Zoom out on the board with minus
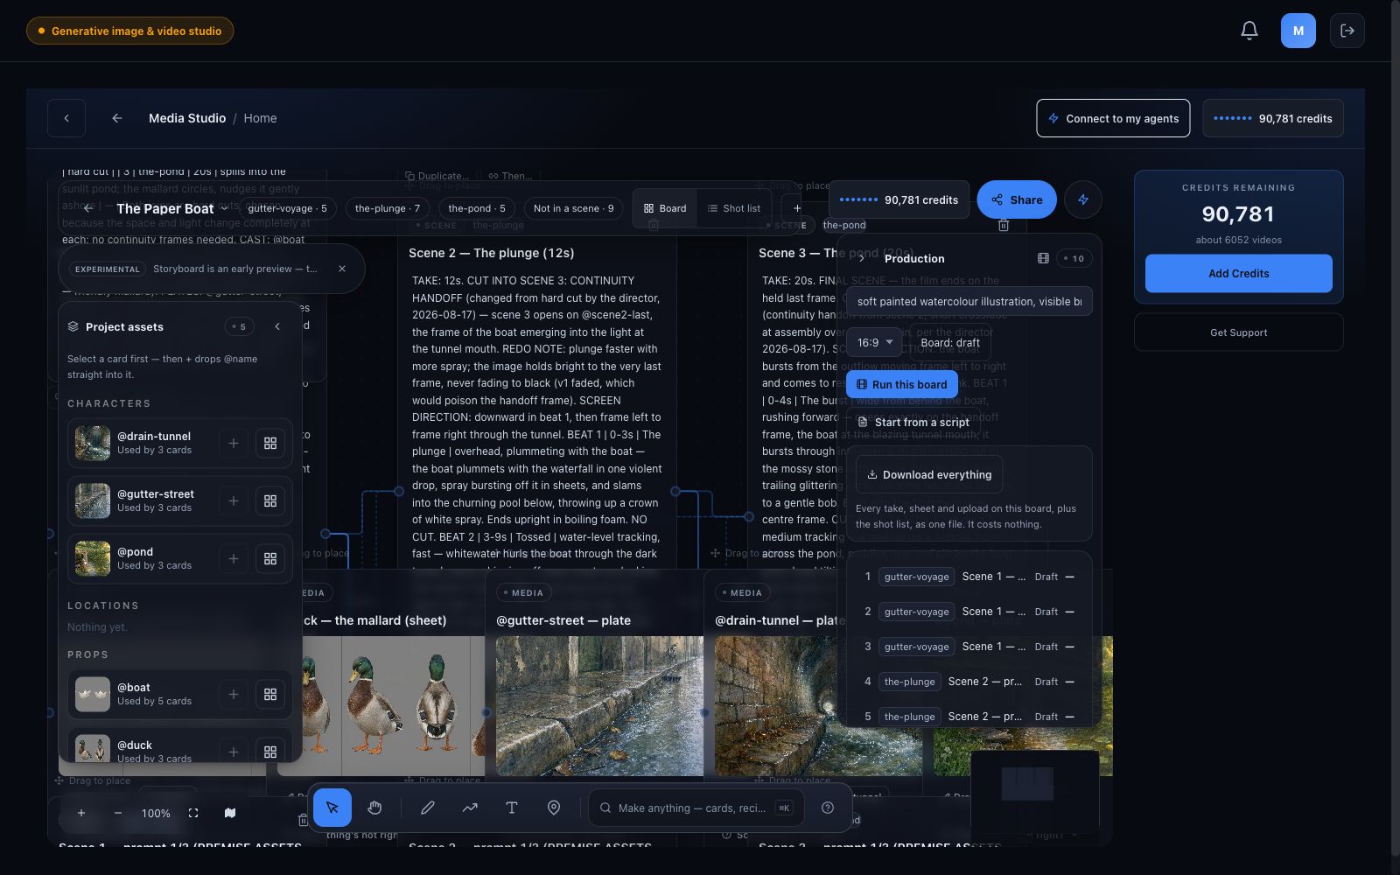Viewport: 1400px width, 875px height. [118, 813]
